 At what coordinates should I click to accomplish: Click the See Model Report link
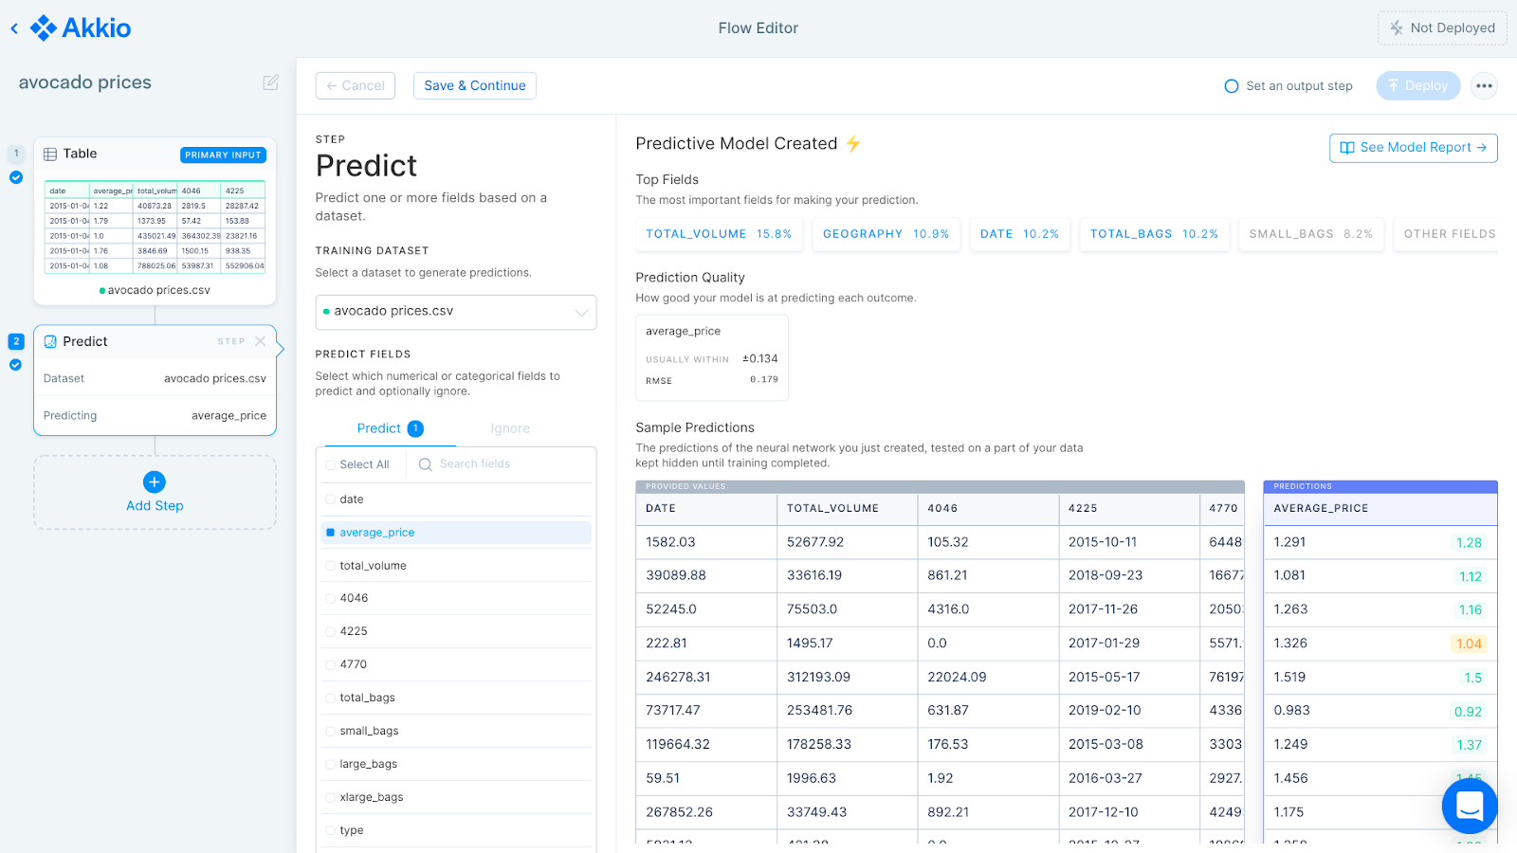(1412, 148)
